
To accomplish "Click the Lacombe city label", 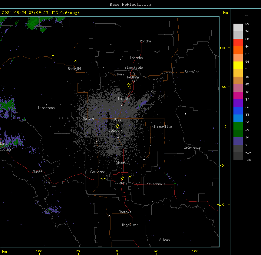I will point(136,58).
